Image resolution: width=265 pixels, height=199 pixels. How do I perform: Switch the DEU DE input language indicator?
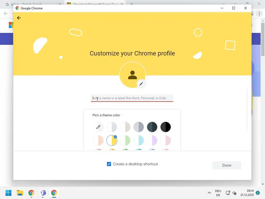(218, 193)
